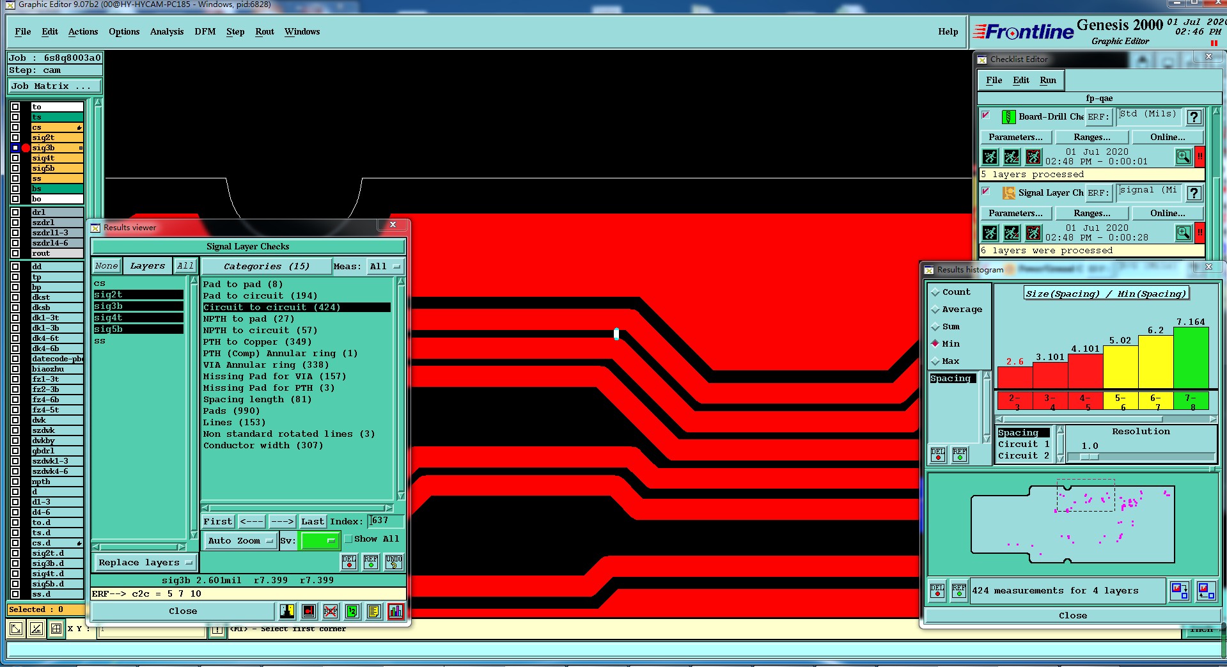Click the red 2-3 histogram bar
This screenshot has width=1227, height=667.
pyautogui.click(x=1015, y=378)
